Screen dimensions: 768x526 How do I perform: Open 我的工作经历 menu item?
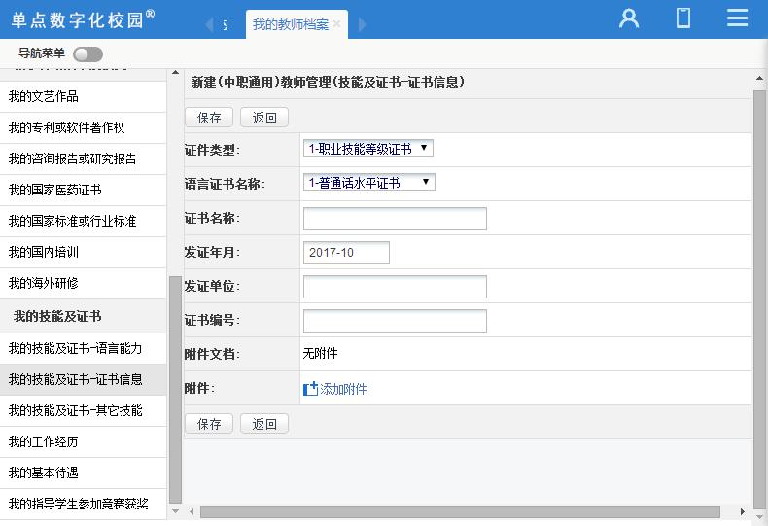[x=43, y=441]
